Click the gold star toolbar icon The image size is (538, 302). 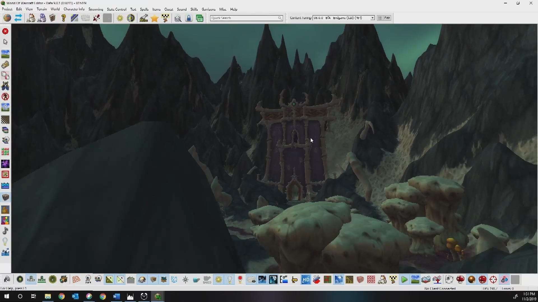[x=154, y=18]
